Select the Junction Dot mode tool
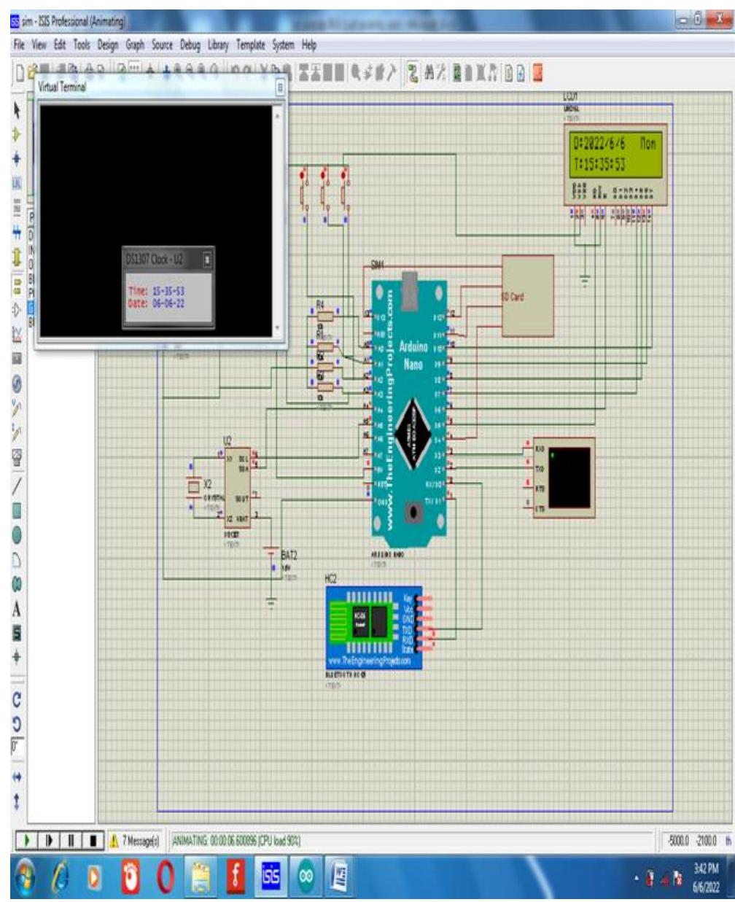The width and height of the screenshot is (735, 902). point(16,157)
